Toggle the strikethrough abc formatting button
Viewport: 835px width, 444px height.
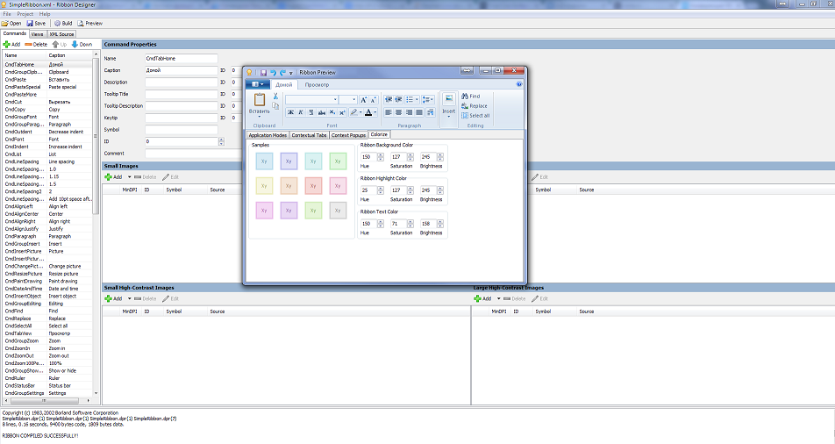click(321, 112)
